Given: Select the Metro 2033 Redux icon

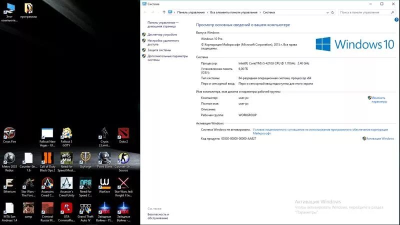Looking at the screenshot, I should (9, 162).
